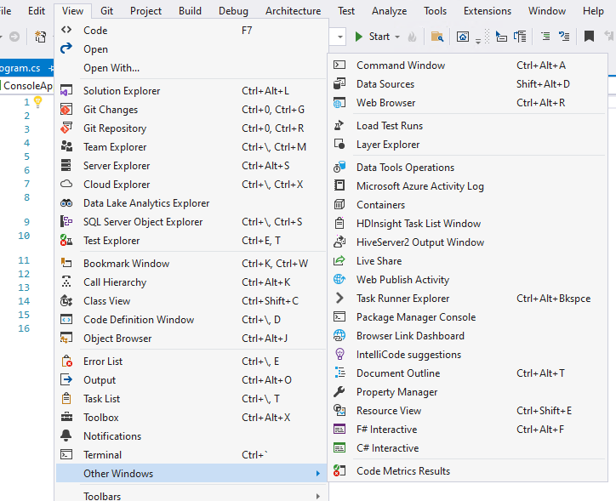Choose Open With... from the View menu
Screen dimensions: 616x501
point(191,68)
